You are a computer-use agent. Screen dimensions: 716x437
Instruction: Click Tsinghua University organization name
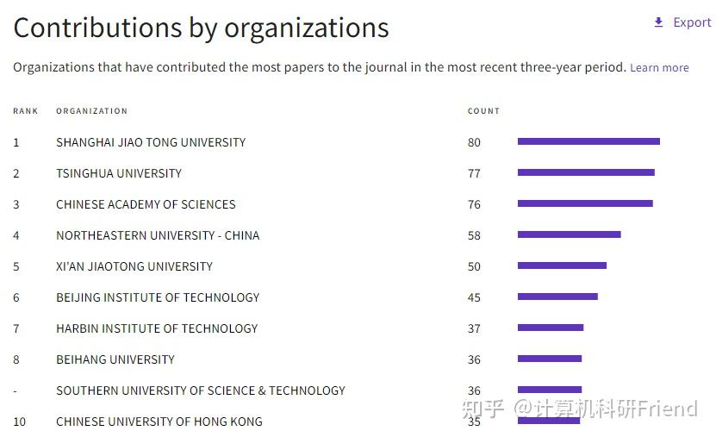click(x=119, y=173)
